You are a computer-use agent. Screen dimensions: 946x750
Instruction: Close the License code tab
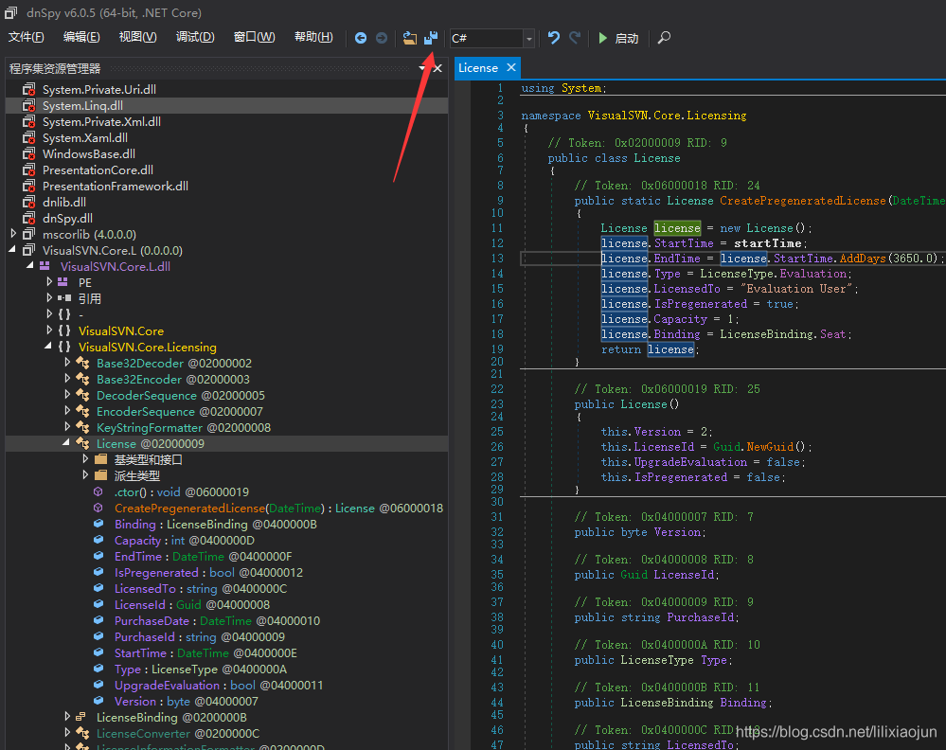tap(511, 67)
